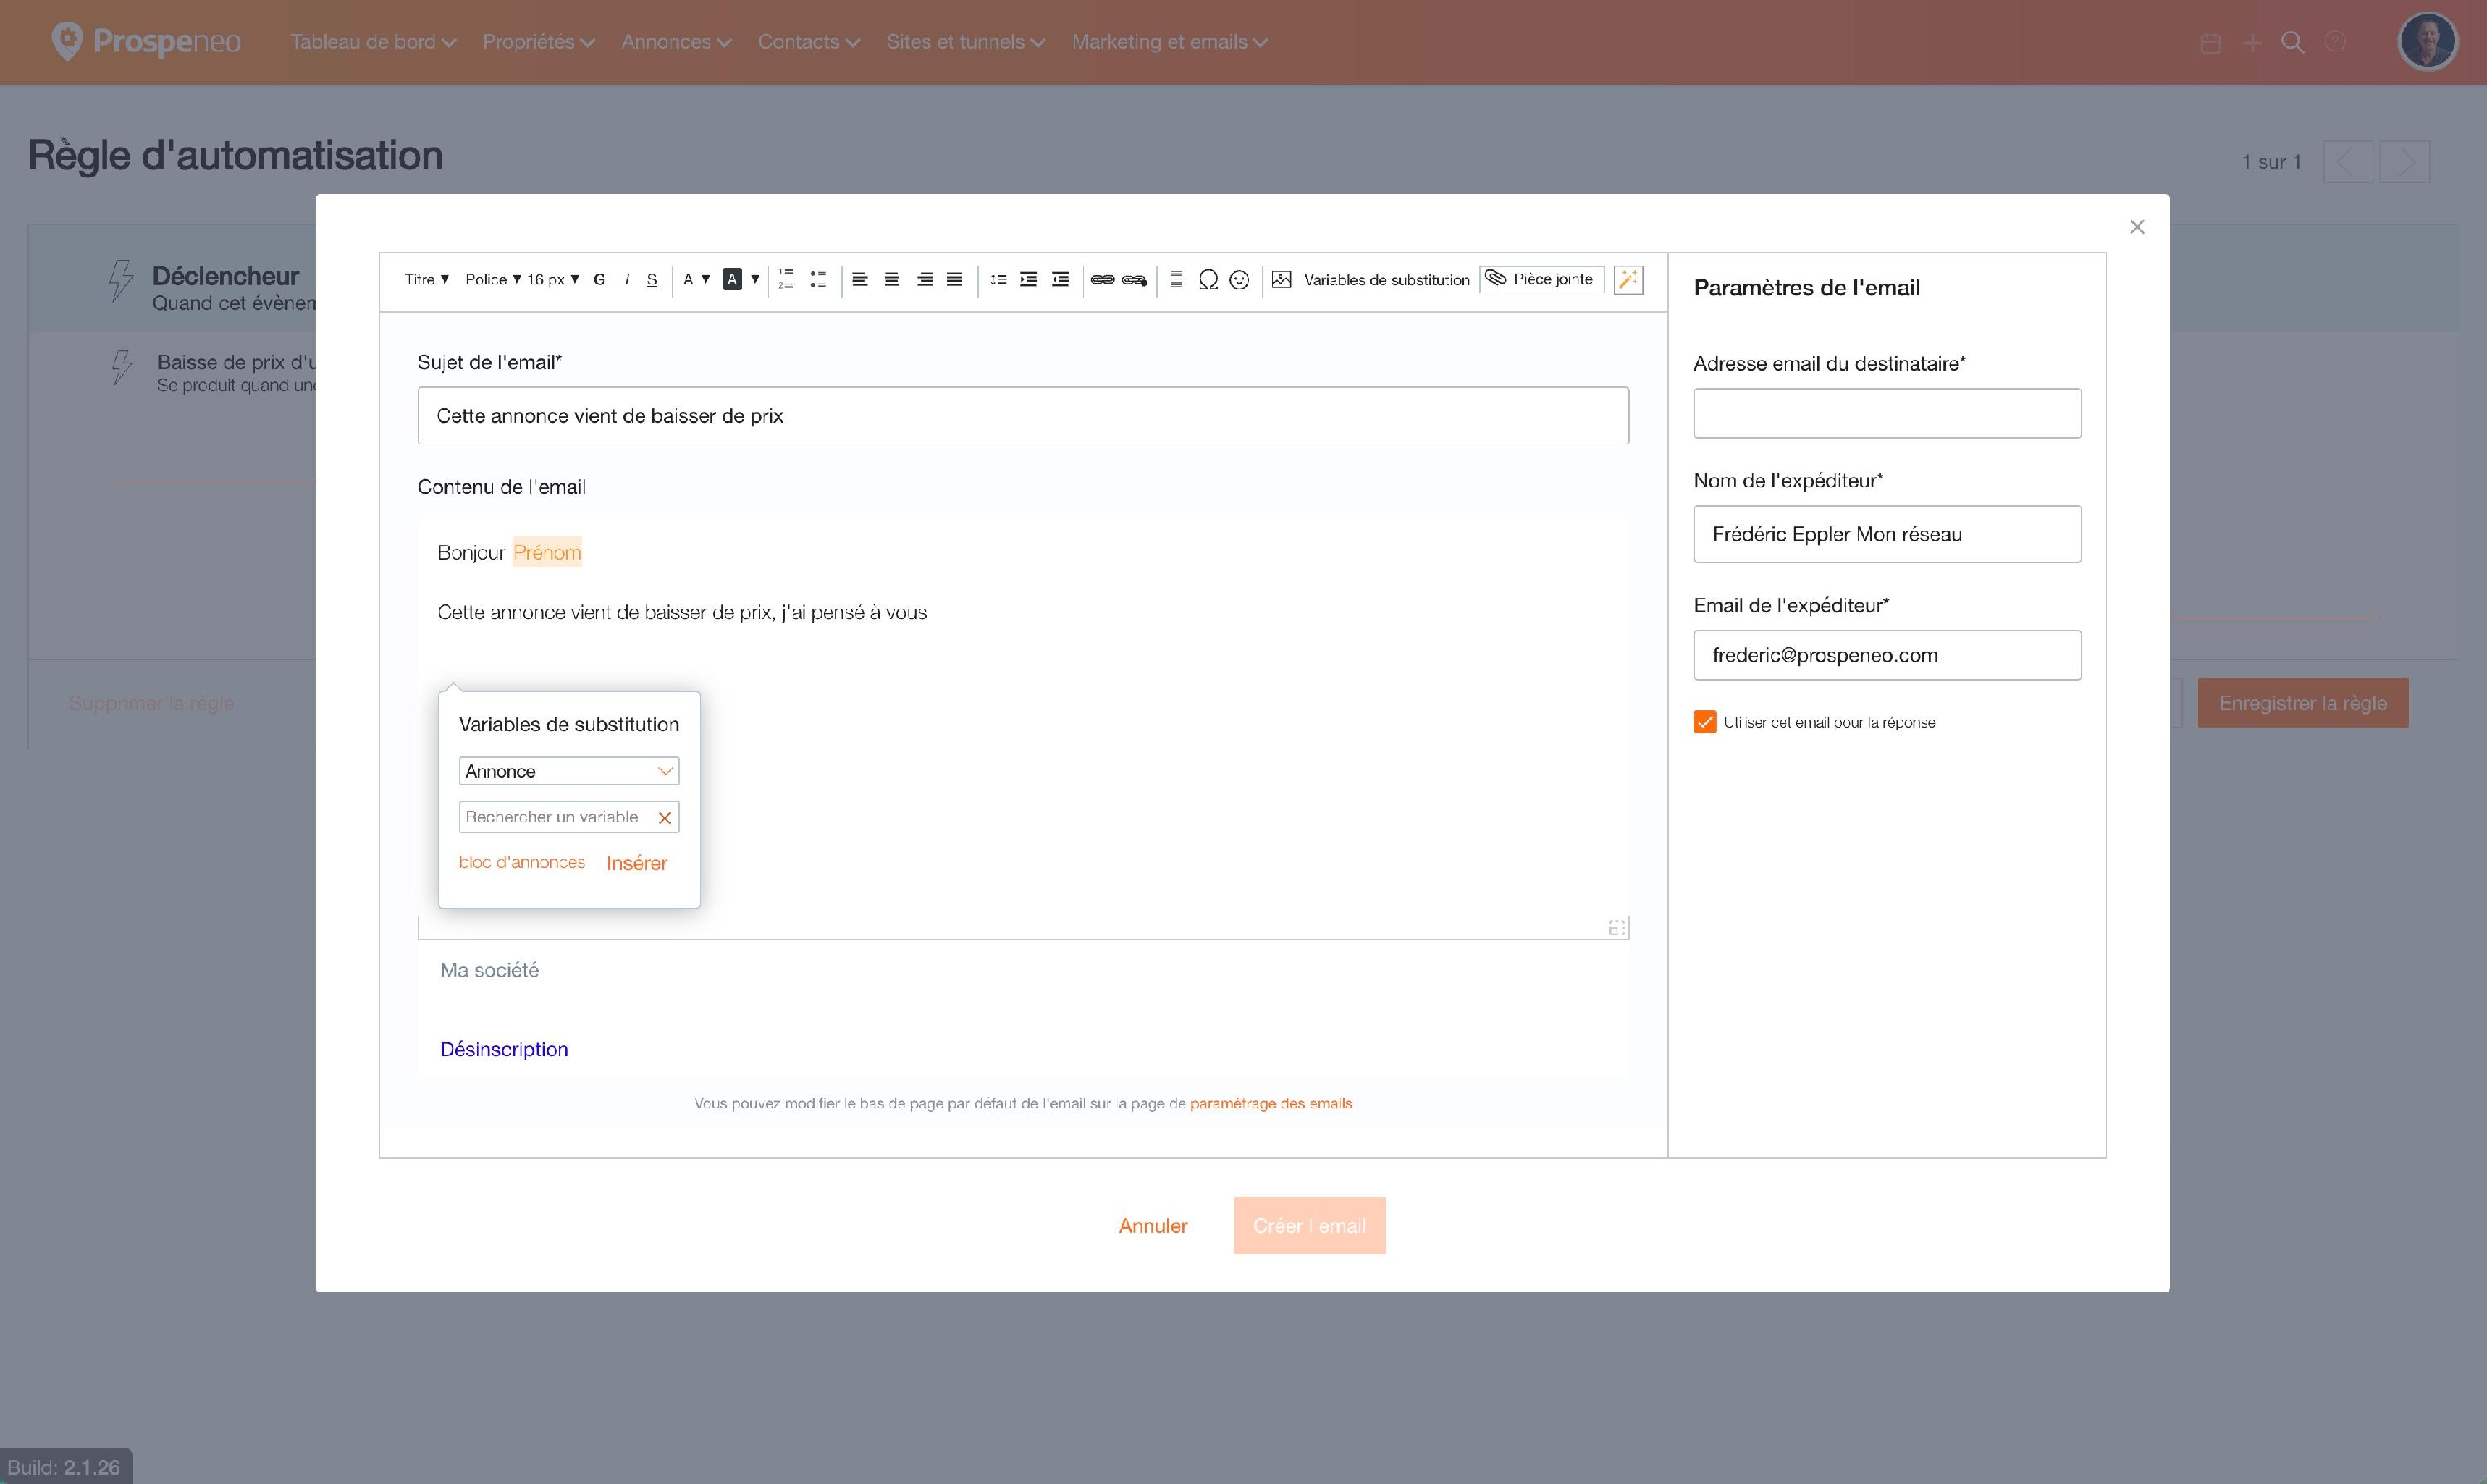Clear the variable search with the X icon

[664, 818]
